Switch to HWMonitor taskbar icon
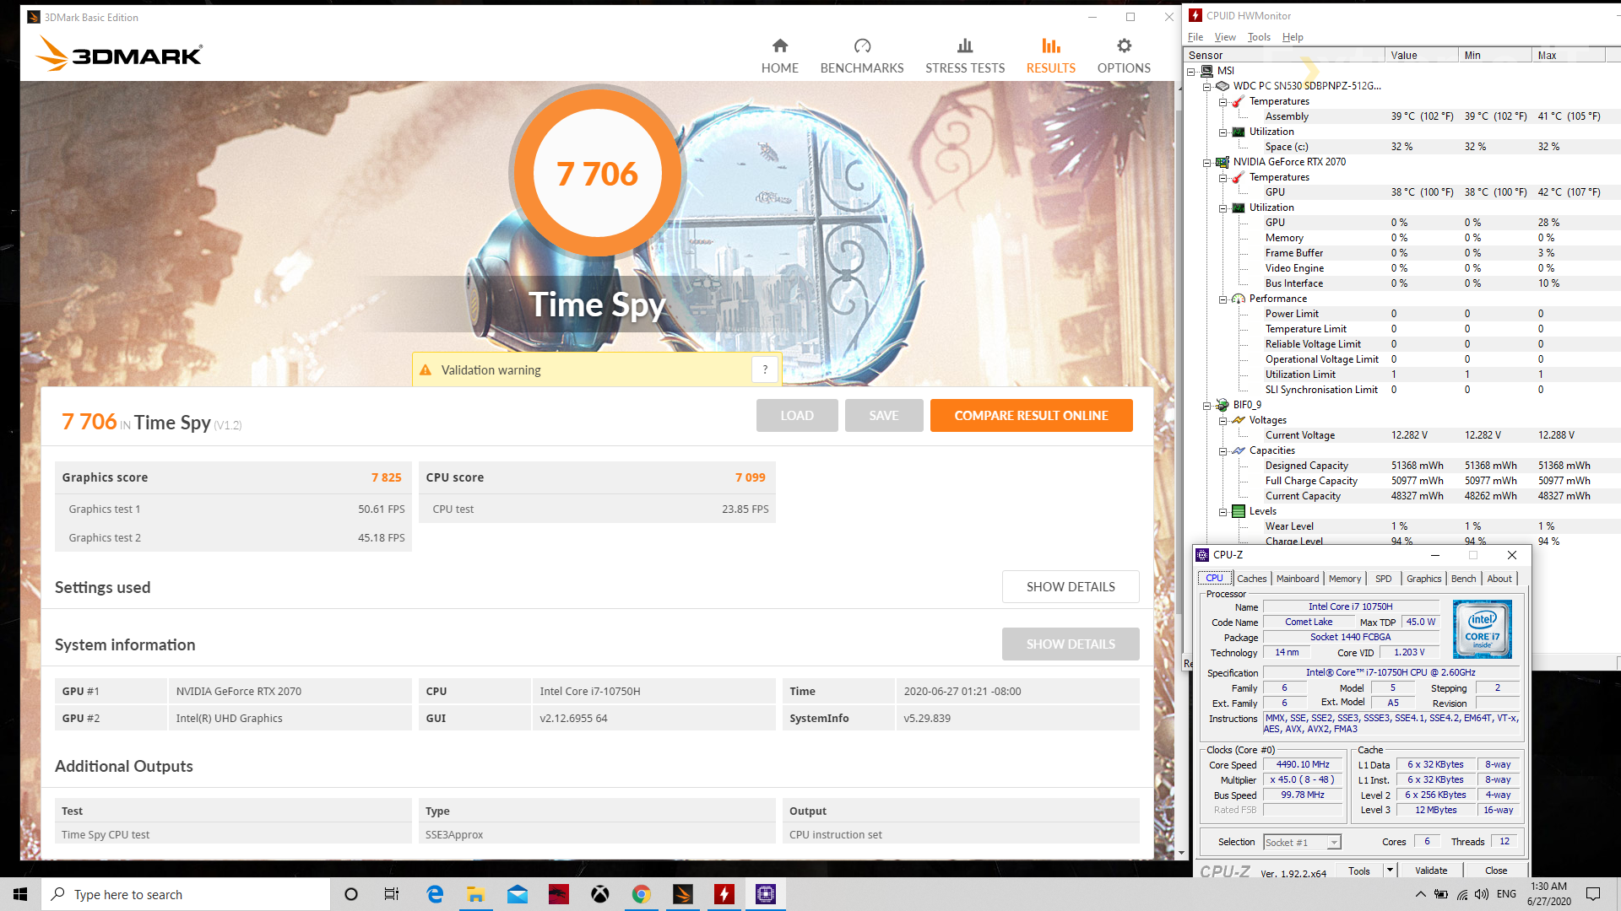The height and width of the screenshot is (911, 1621). pos(724,894)
